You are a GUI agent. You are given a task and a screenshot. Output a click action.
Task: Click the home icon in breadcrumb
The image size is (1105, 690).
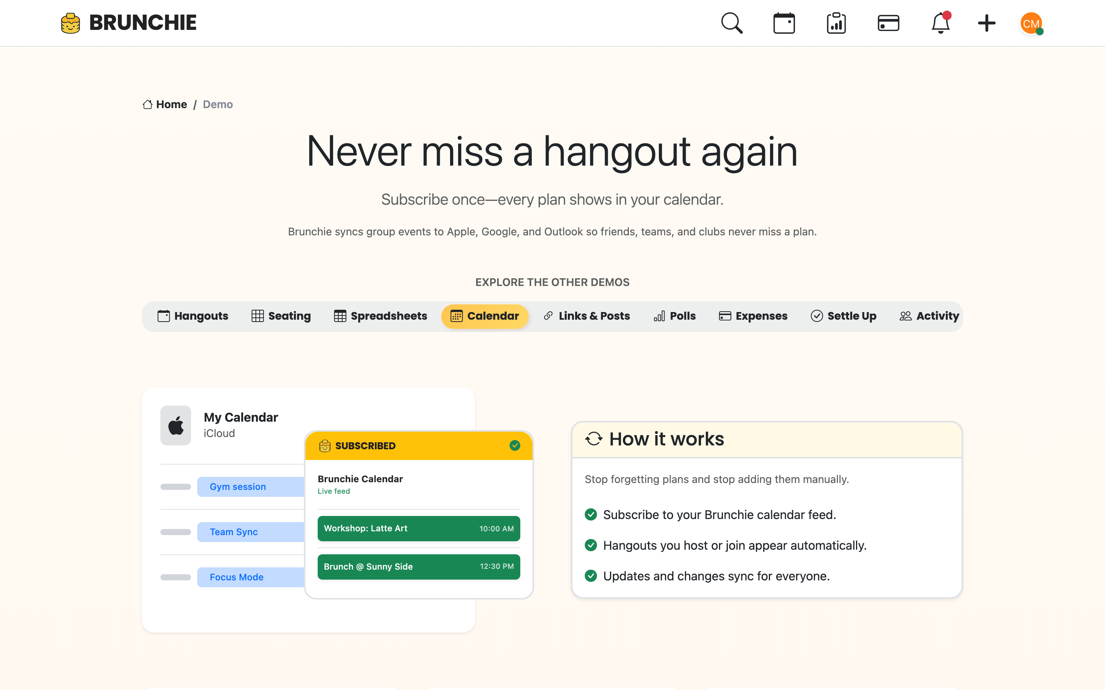click(x=147, y=105)
